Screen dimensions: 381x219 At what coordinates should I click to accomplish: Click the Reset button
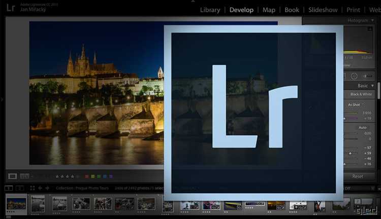pyautogui.click(x=359, y=176)
